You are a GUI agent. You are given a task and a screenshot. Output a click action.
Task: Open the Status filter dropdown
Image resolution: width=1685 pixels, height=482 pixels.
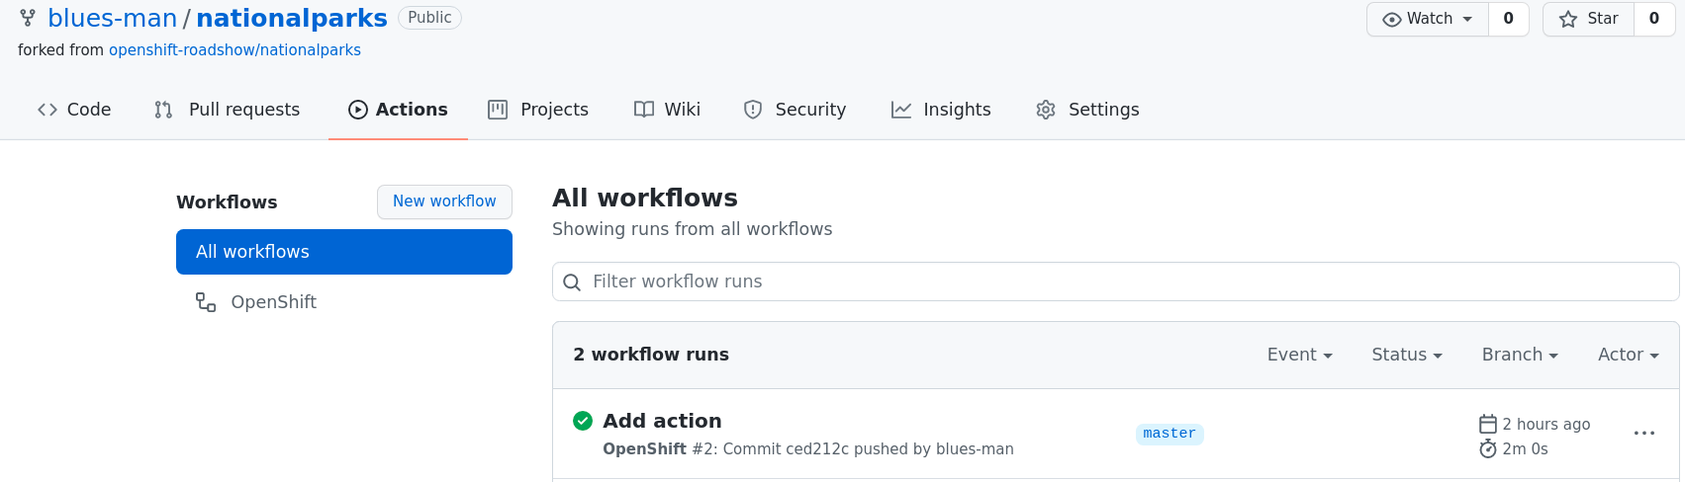click(1406, 355)
